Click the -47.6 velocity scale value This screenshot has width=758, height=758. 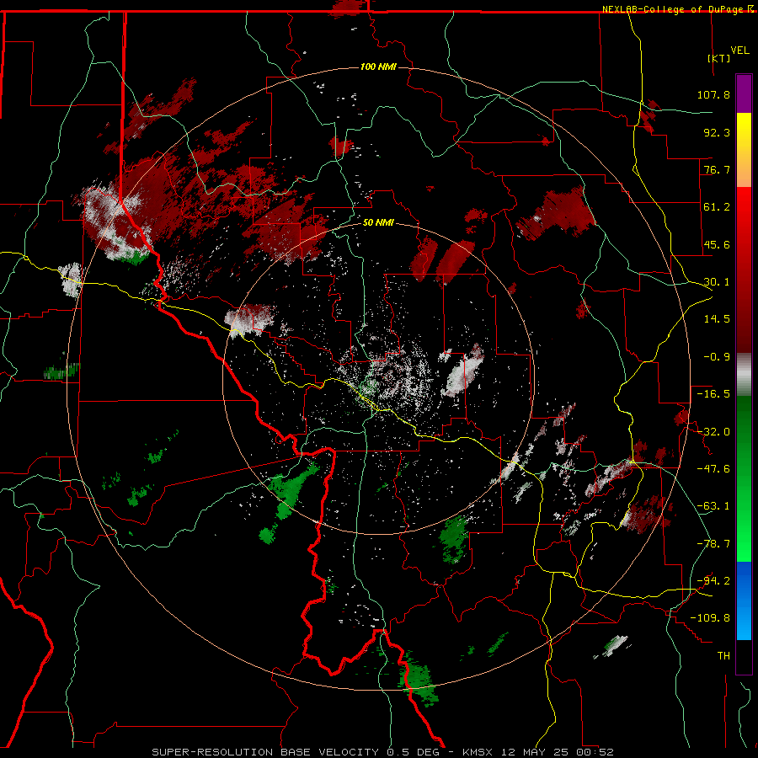click(x=713, y=469)
